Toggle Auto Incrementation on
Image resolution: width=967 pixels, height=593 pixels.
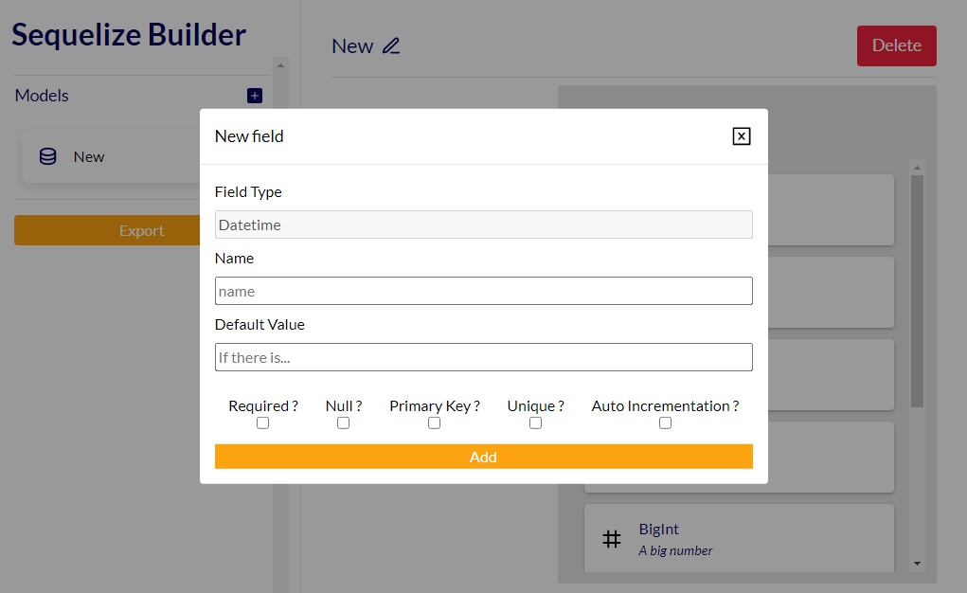665,422
